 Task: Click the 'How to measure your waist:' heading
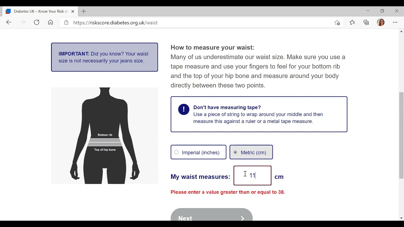(x=212, y=48)
